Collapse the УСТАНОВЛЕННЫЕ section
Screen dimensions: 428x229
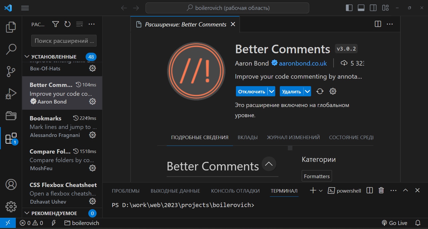click(x=53, y=57)
